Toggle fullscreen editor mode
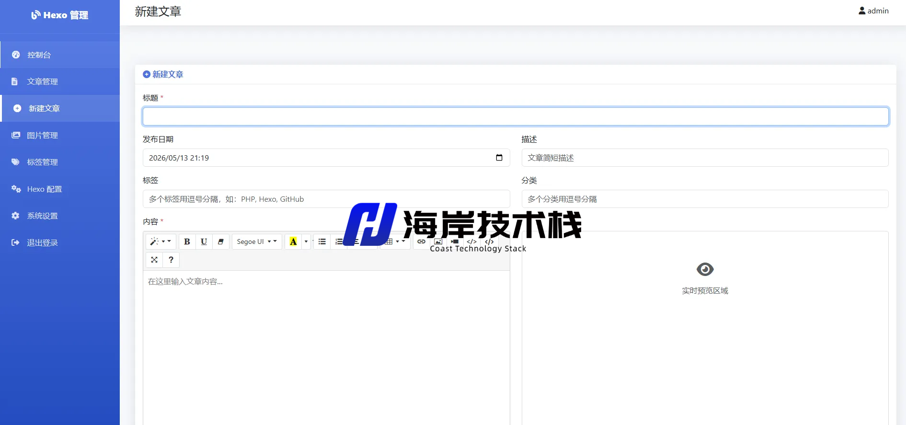 154,260
